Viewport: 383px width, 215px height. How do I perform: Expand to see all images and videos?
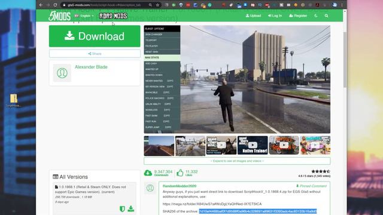(237, 161)
